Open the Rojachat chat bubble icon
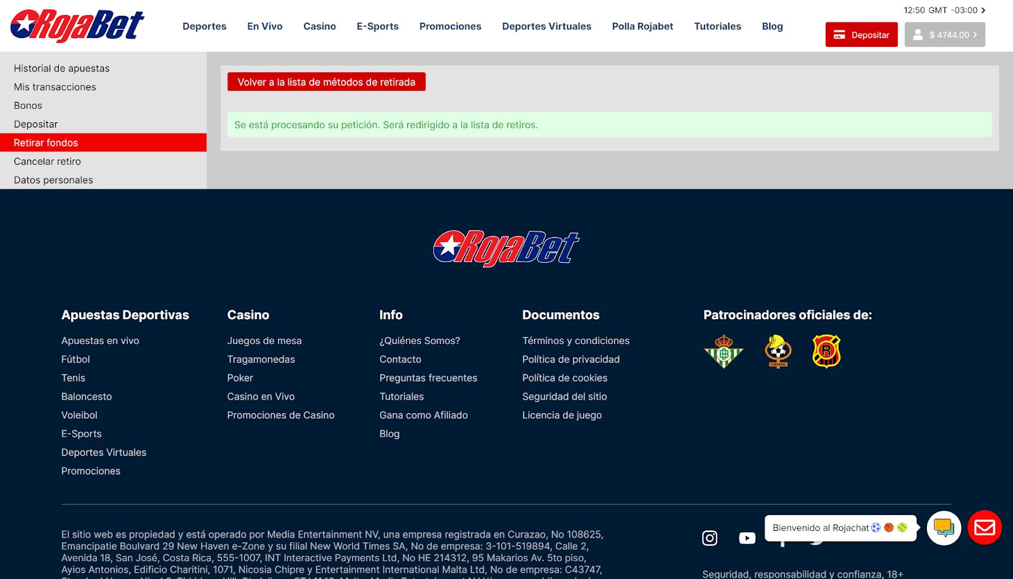 944,528
